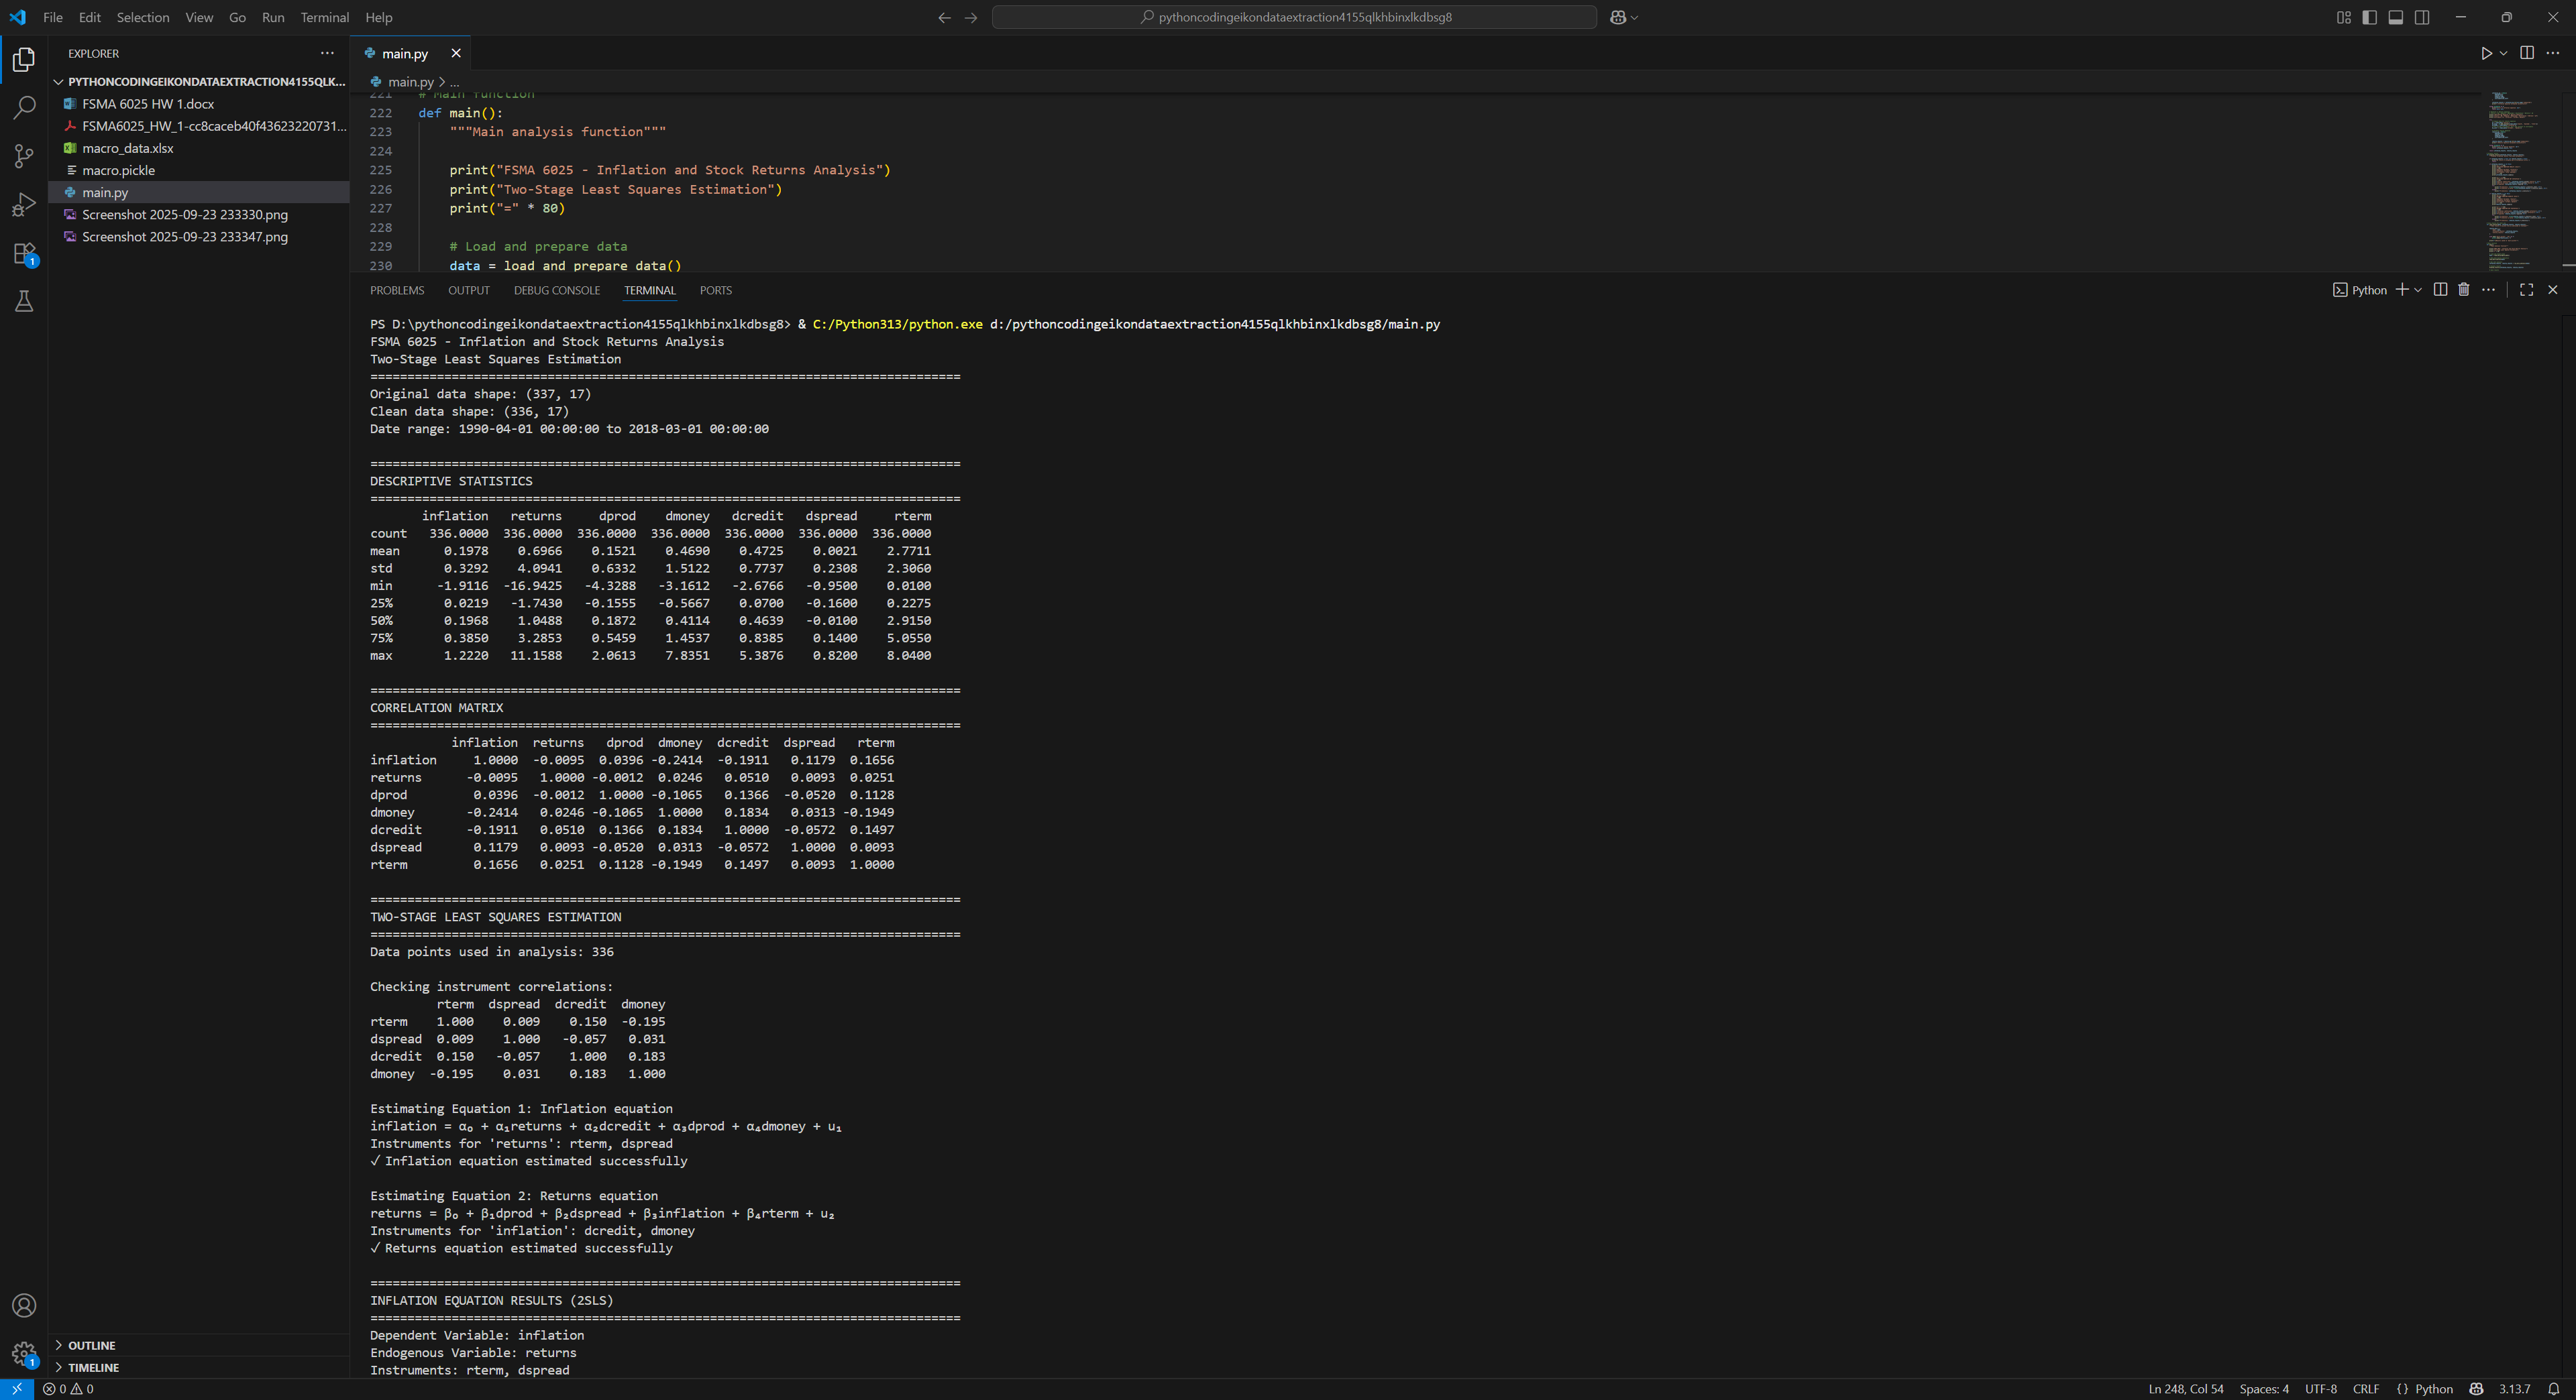Image resolution: width=2576 pixels, height=1400 pixels.
Task: Click the command center search box
Action: (x=1294, y=17)
